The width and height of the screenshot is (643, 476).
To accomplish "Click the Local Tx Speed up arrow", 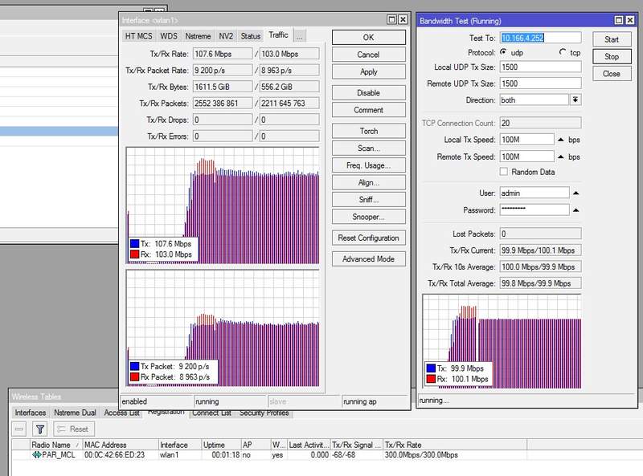I will [x=561, y=140].
